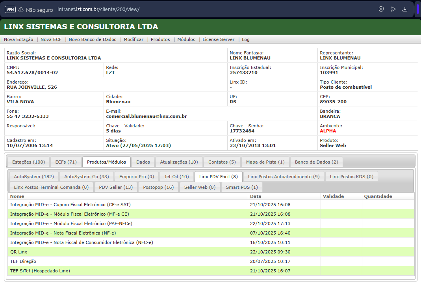This screenshot has height=285, width=421.
Task: Click the Módulo Fiscal Eletrônico (MF-e CE) row
Action: [211, 214]
